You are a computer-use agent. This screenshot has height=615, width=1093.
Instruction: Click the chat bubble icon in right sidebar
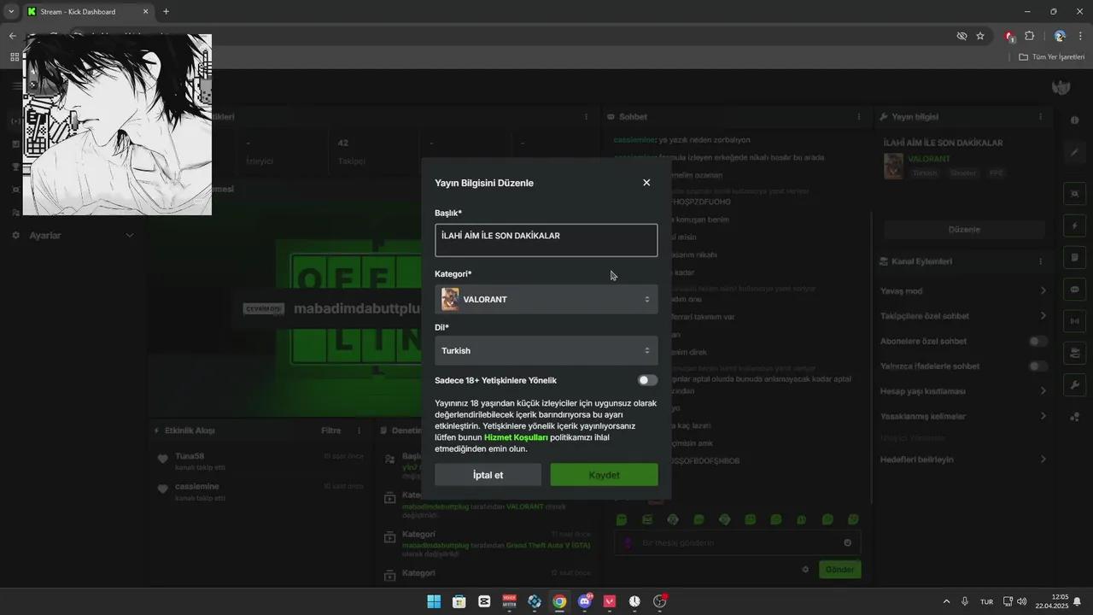pyautogui.click(x=1074, y=290)
